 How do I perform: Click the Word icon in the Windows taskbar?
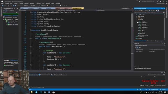tap(49, 92)
